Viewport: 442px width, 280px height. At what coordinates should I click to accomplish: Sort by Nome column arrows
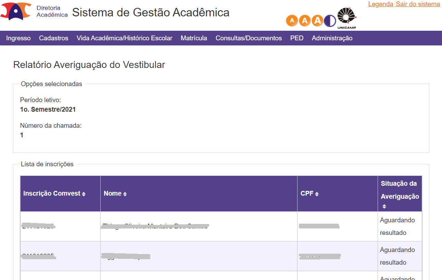(125, 194)
